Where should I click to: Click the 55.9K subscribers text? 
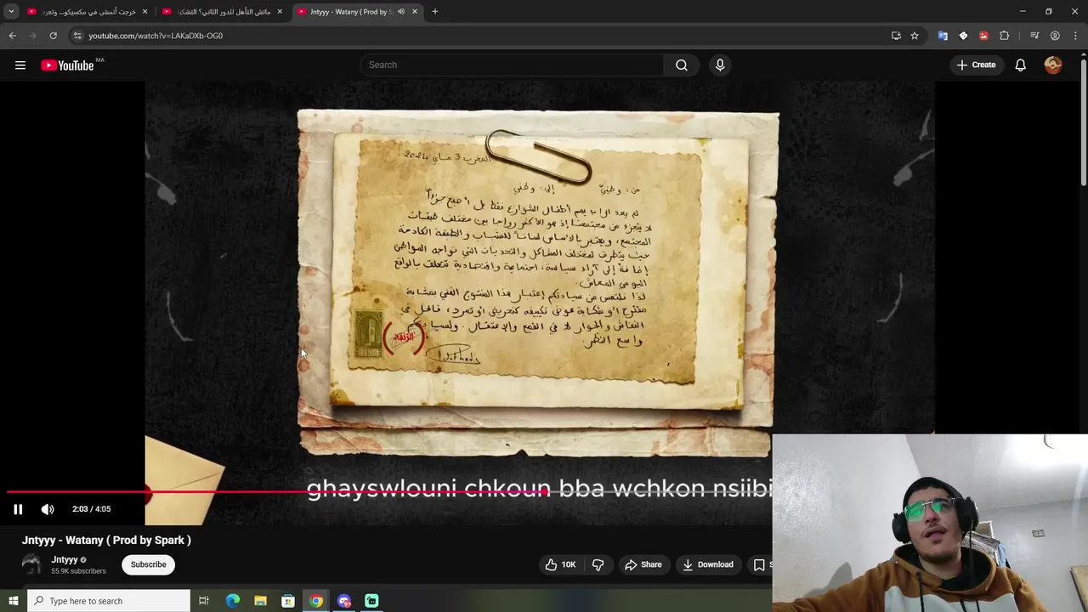[78, 571]
